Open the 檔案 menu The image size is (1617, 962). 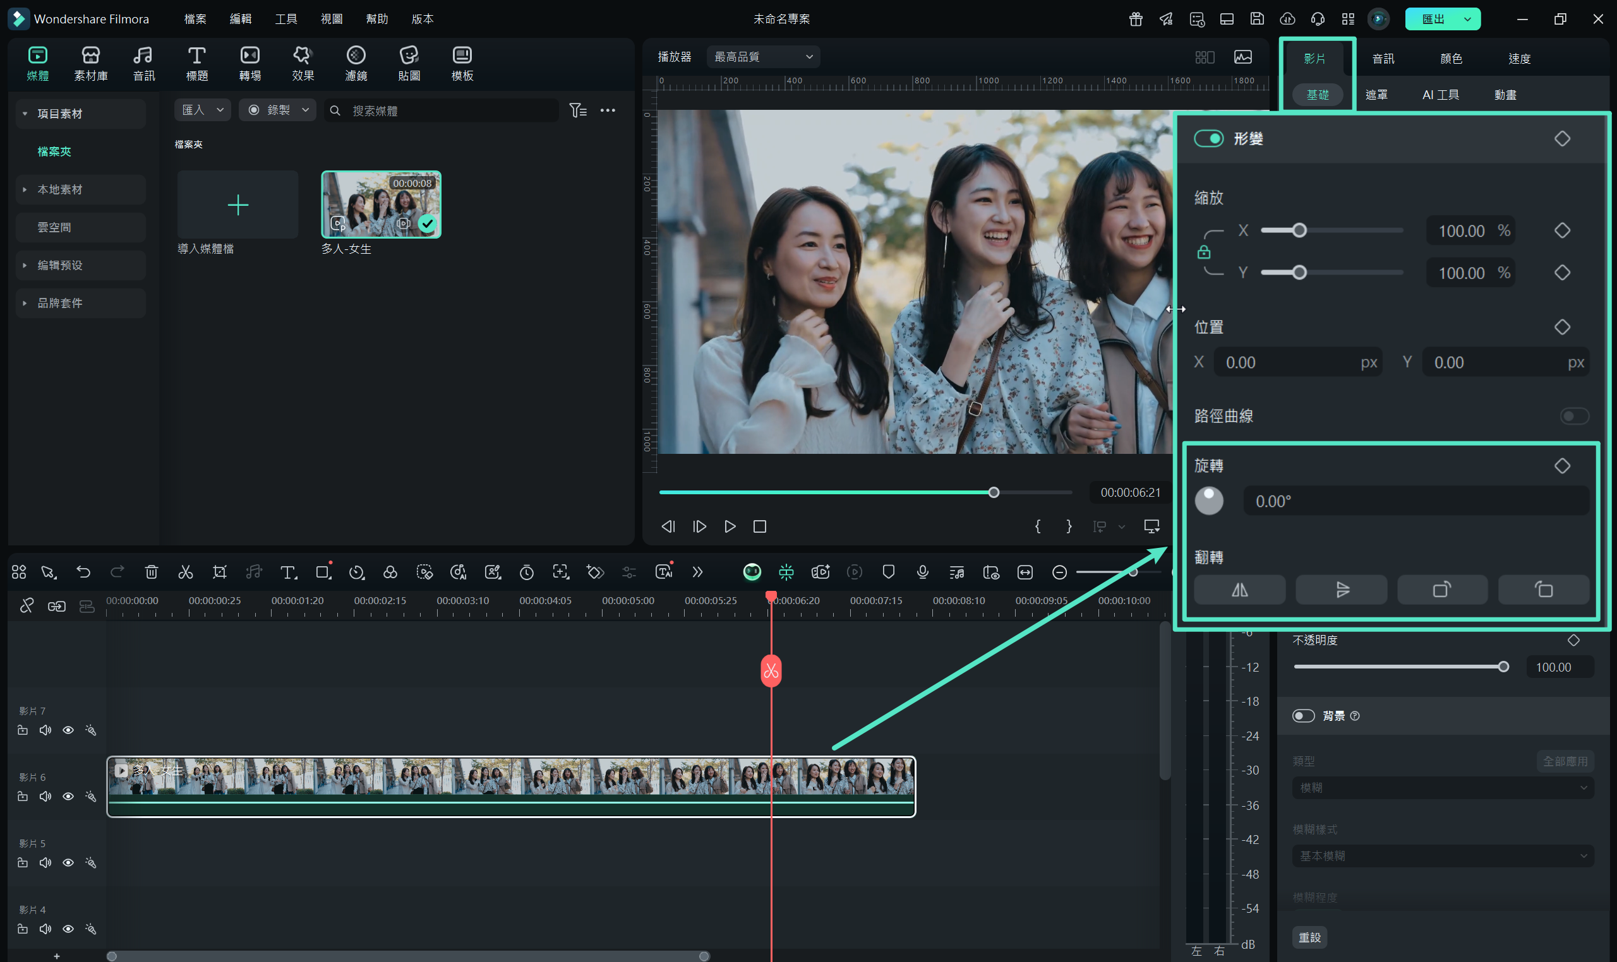pos(195,19)
